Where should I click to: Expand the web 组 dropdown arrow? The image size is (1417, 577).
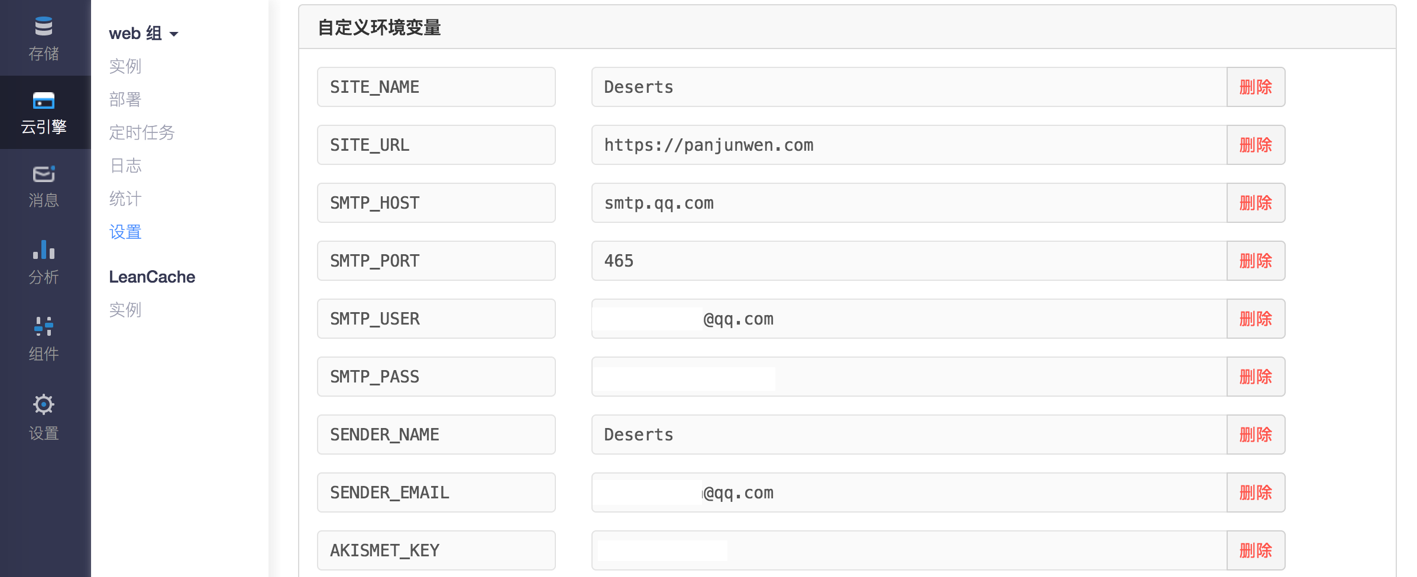click(174, 34)
